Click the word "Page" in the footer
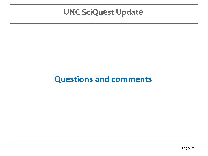This screenshot has height=156, width=208. pyautogui.click(x=185, y=148)
